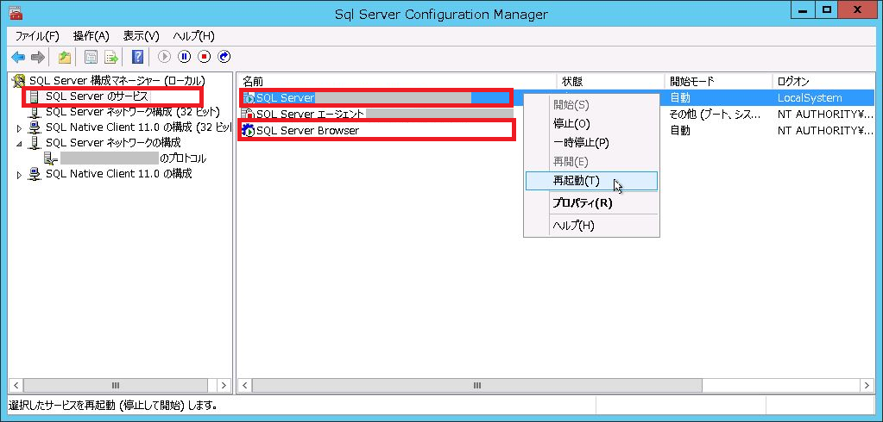Click the SQL Server 構成マネージャー root icon
The width and height of the screenshot is (883, 422).
19,81
